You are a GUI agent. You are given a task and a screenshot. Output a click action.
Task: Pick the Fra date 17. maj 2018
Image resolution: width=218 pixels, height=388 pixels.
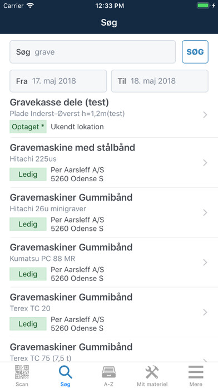pos(58,81)
